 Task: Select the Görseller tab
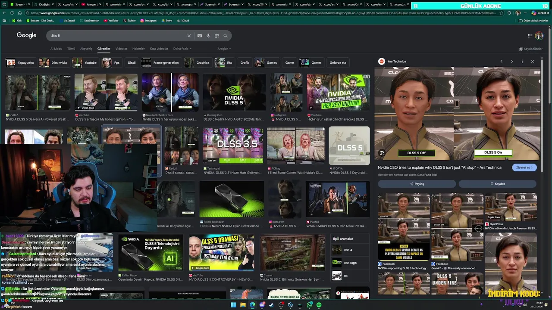[103, 49]
